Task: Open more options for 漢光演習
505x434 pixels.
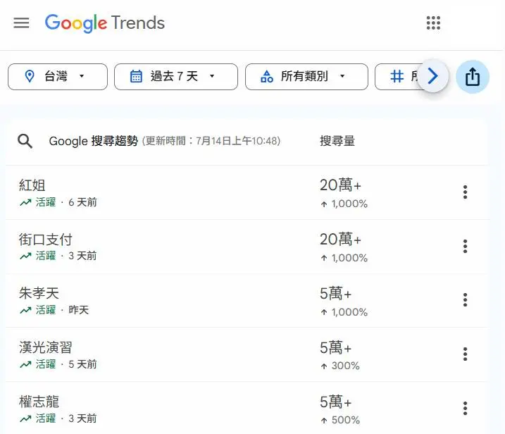Action: [465, 354]
